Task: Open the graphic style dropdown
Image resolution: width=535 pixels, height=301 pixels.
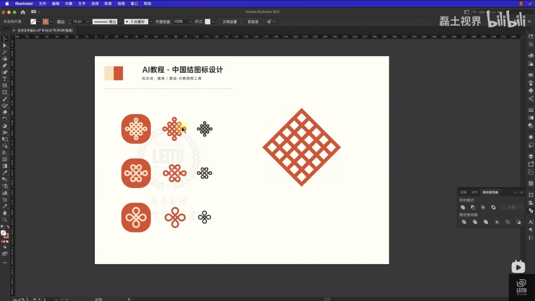Action: pos(213,21)
